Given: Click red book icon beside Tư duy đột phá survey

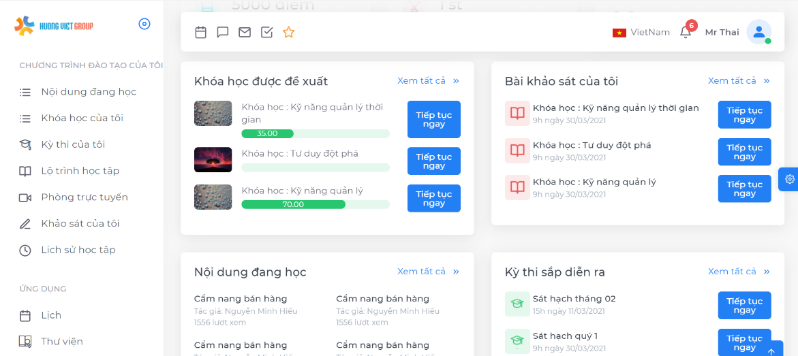Looking at the screenshot, I should (517, 150).
